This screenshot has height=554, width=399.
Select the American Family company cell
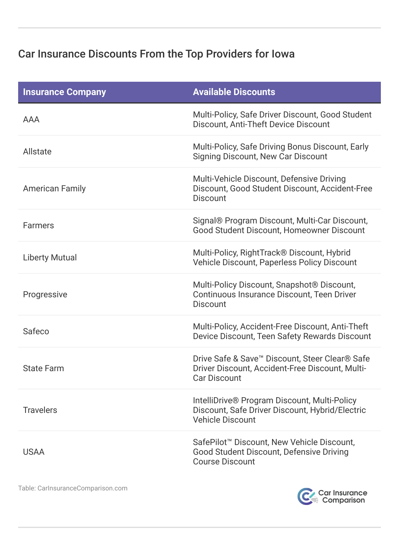pos(54,189)
